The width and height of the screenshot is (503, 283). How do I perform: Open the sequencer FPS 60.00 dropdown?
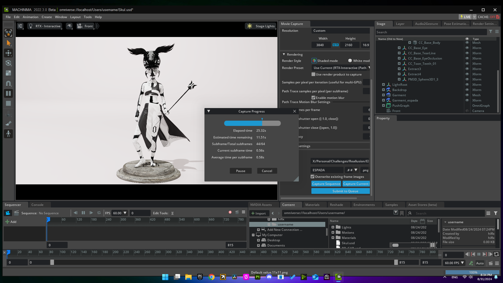[x=120, y=213]
